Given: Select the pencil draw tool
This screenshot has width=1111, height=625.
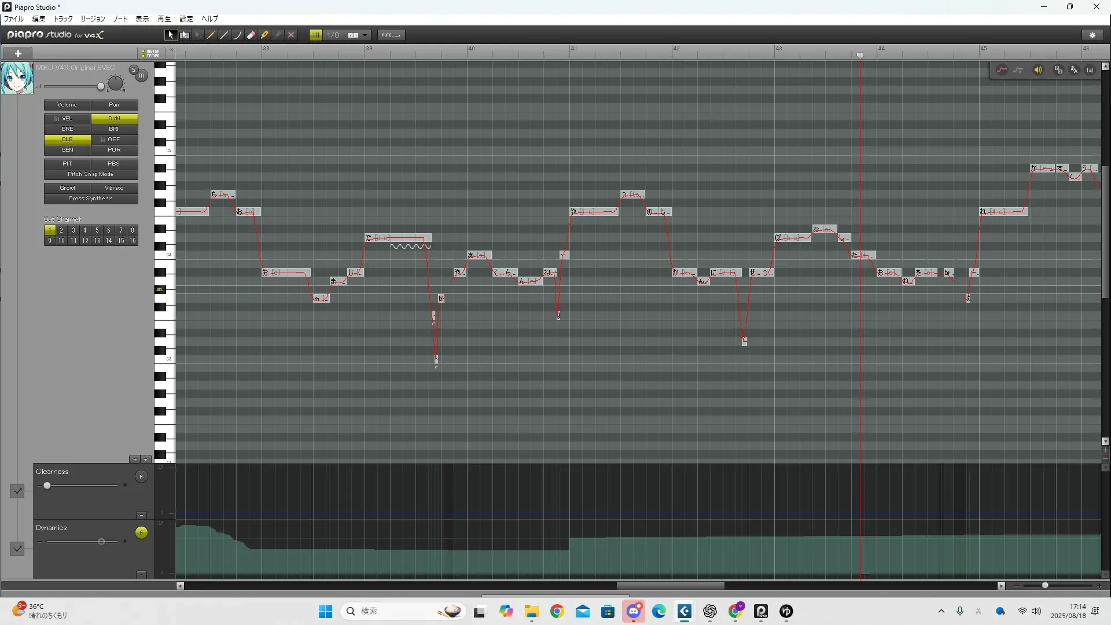Looking at the screenshot, I should tap(211, 35).
